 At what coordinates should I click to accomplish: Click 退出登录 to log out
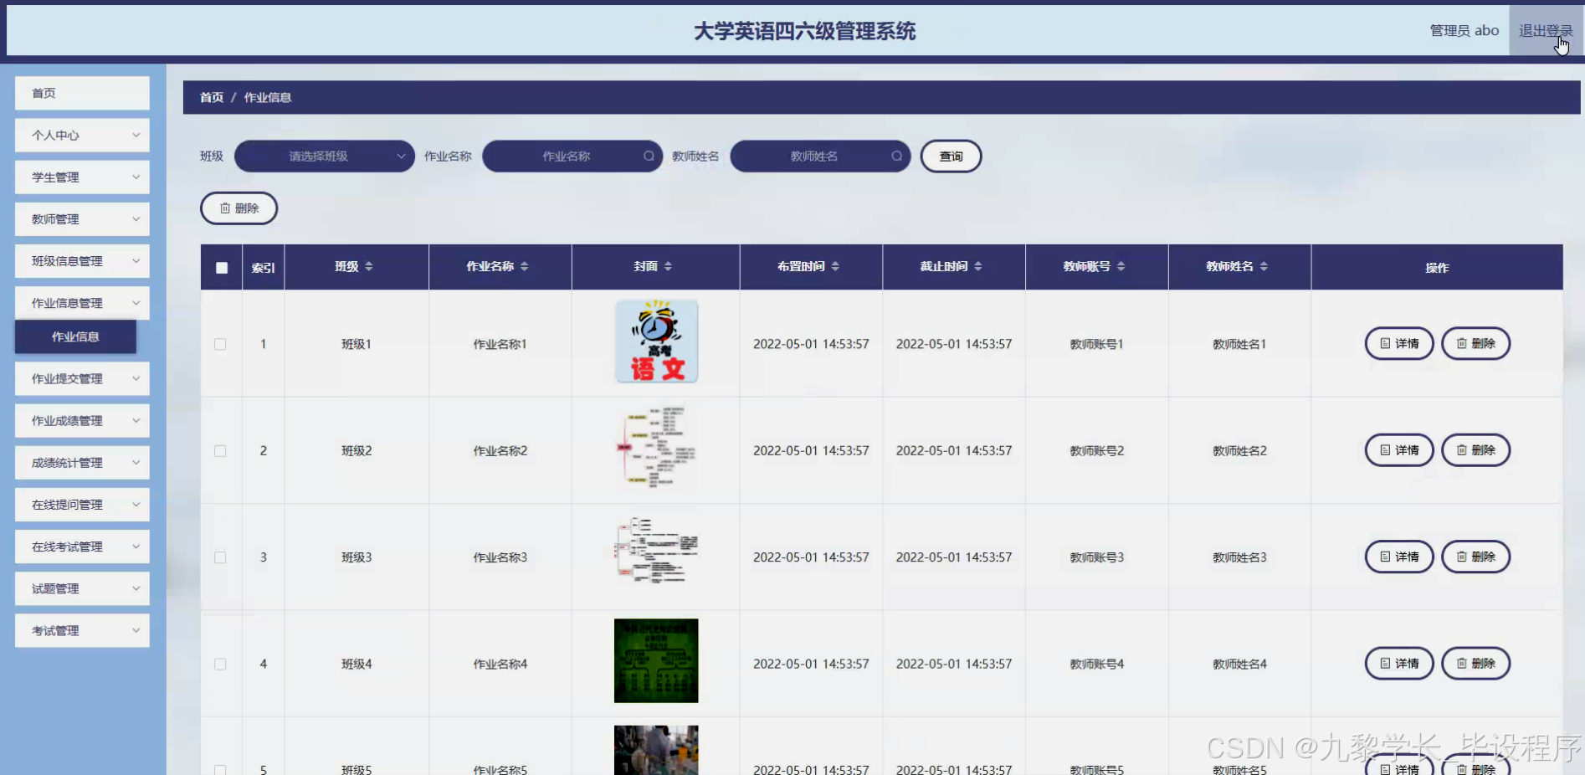click(x=1546, y=30)
